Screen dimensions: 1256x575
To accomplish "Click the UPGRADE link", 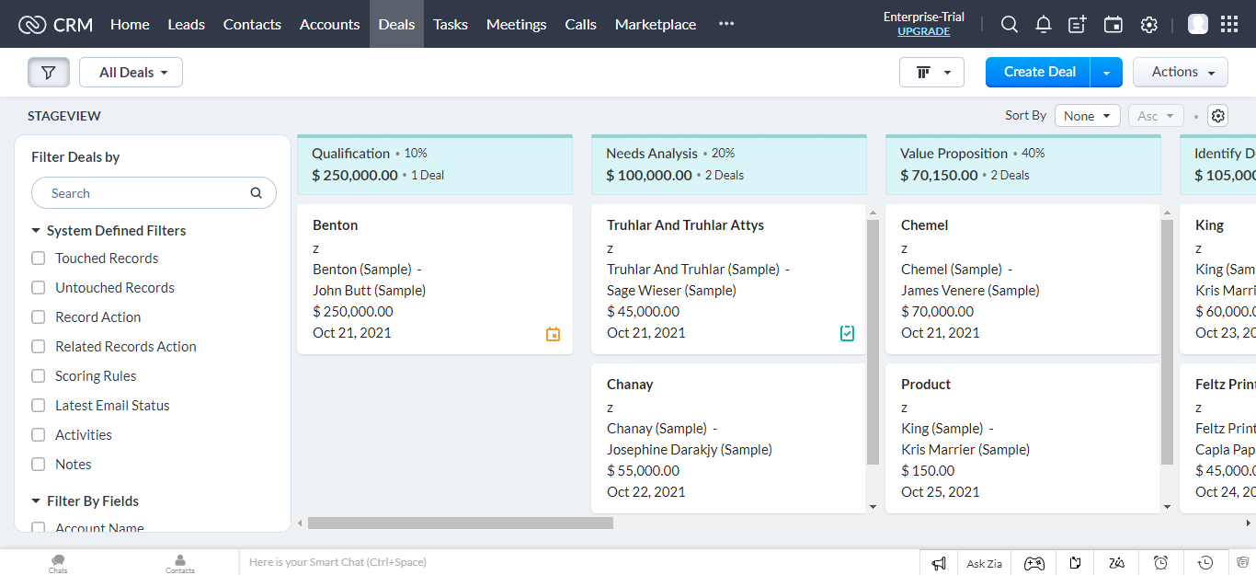I will 923,31.
